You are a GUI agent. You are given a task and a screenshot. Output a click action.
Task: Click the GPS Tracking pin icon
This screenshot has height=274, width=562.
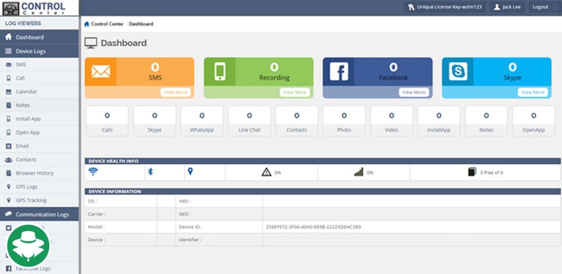[8, 200]
